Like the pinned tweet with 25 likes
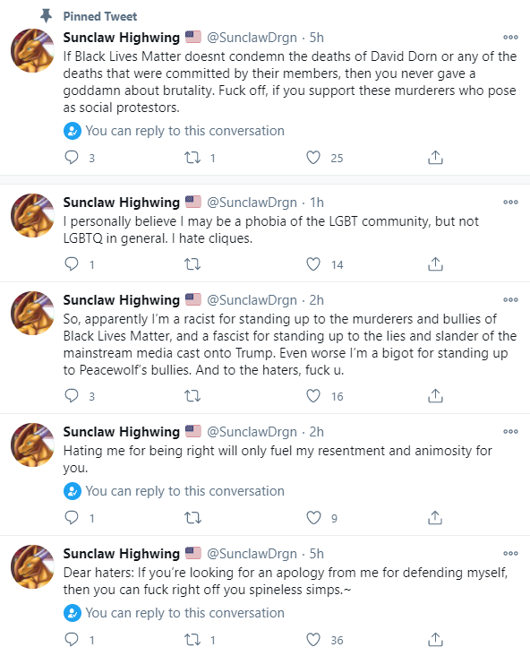 pos(313,158)
